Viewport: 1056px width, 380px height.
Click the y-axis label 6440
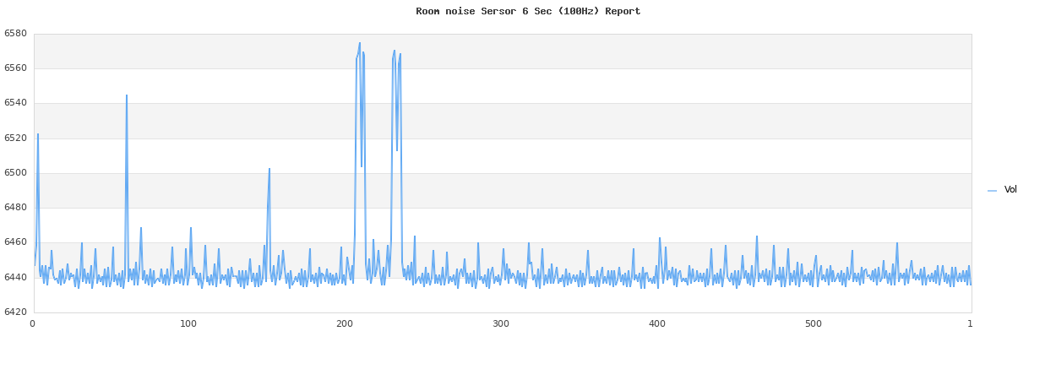[15, 277]
